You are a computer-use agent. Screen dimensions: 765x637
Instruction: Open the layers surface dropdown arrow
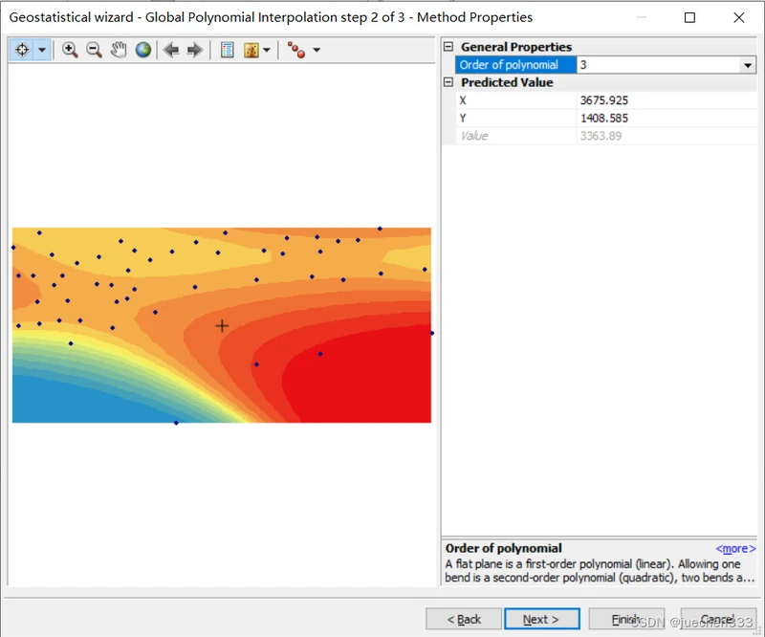tap(267, 50)
